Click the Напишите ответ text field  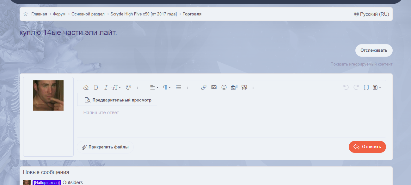click(231, 121)
